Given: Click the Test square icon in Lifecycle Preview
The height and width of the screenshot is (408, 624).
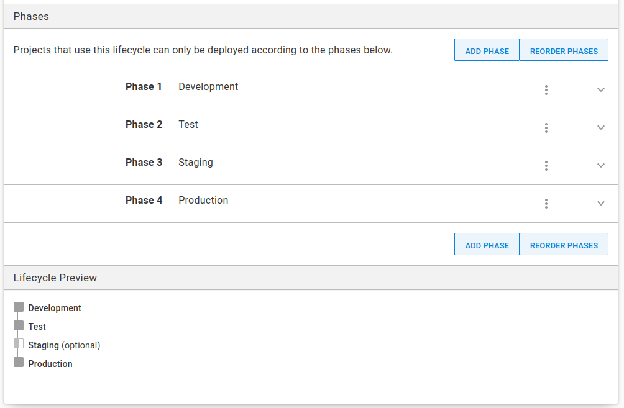Looking at the screenshot, I should pos(19,325).
